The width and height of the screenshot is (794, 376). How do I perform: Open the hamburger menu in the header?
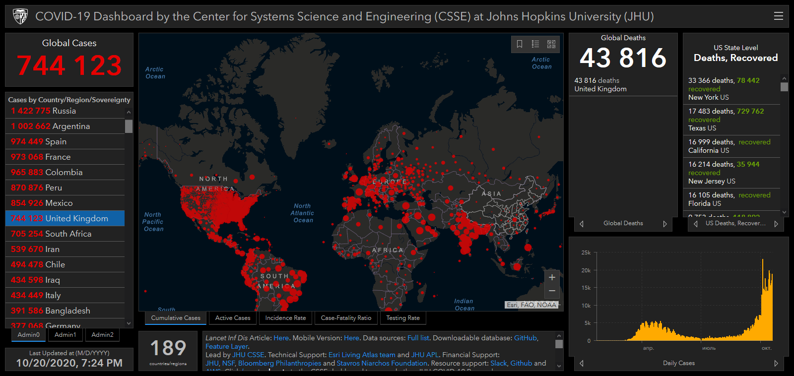pos(779,16)
